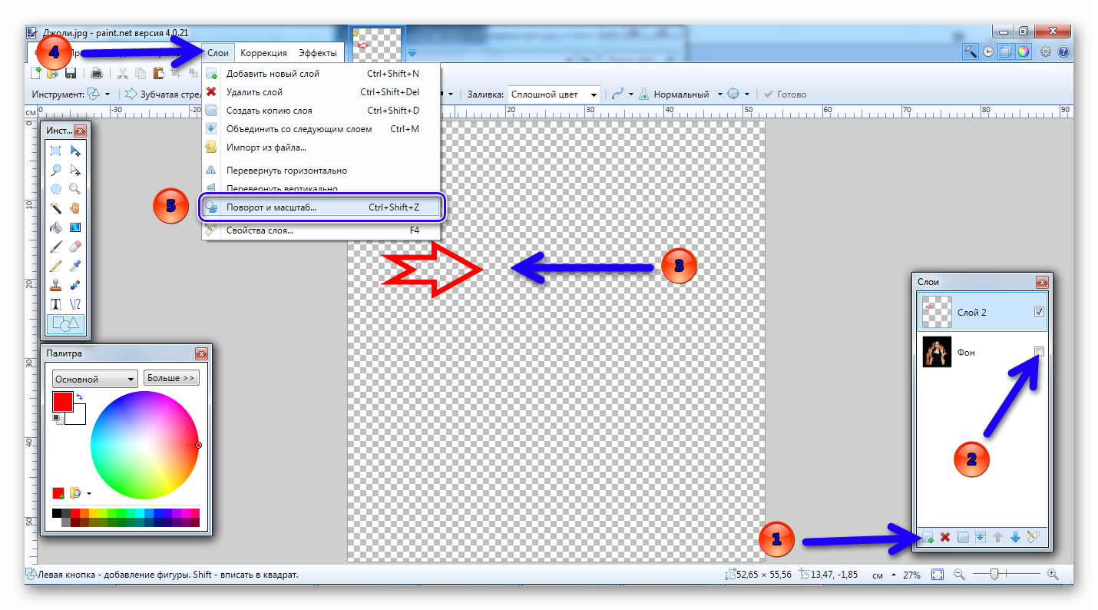Expand the Основной color mode dropdown
The height and width of the screenshot is (610, 1098).
point(94,379)
